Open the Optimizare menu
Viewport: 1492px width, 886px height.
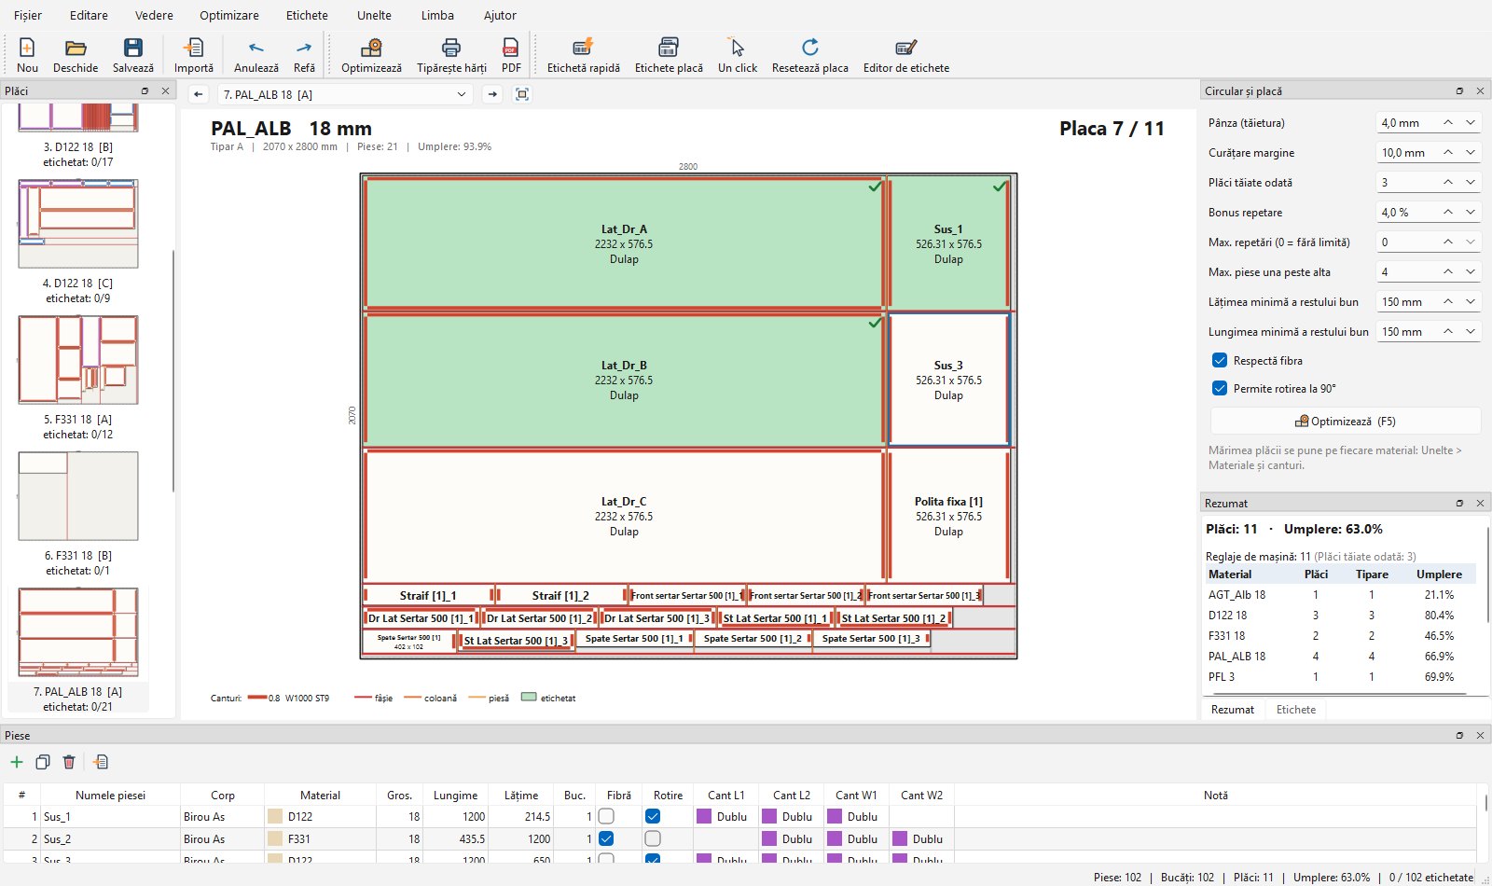tap(229, 15)
